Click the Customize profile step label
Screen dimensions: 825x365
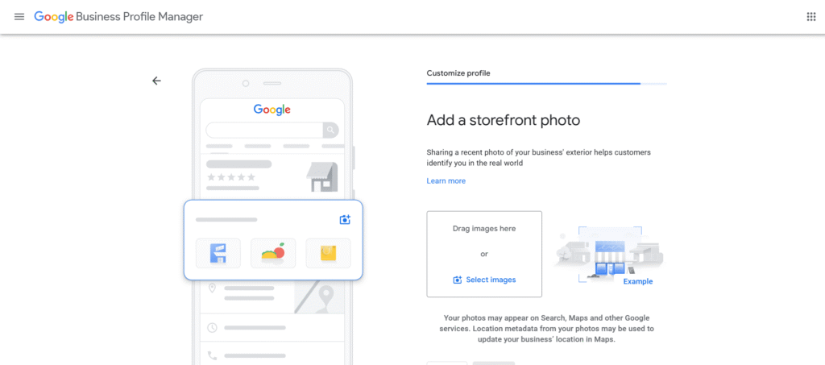pyautogui.click(x=458, y=73)
